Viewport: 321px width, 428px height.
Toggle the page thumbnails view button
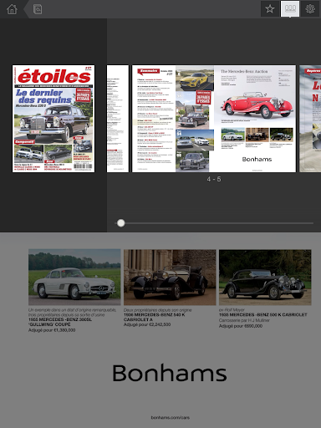[290, 9]
